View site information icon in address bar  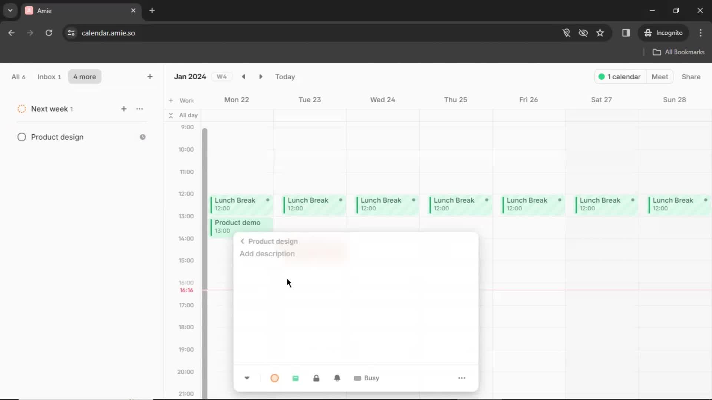[71, 33]
